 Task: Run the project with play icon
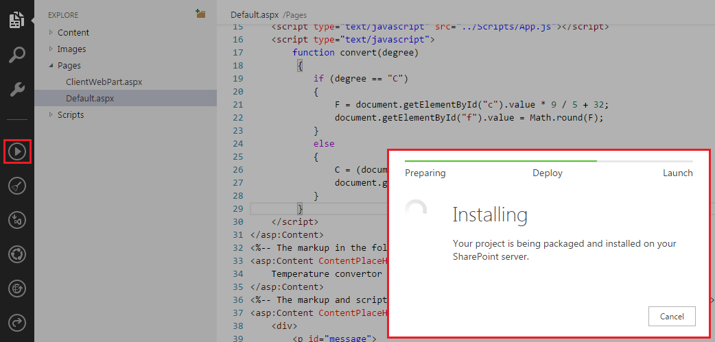(x=17, y=151)
